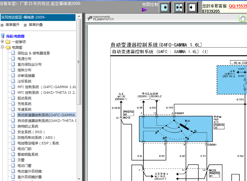
Task: Open 防抱死制动系统 (ABS) diagram
Action: (x=36, y=138)
